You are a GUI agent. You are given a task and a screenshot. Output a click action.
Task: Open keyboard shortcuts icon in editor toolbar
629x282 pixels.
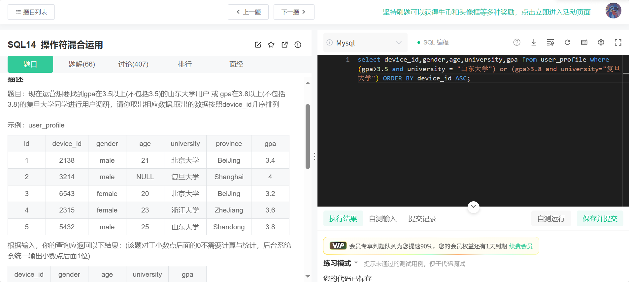pos(584,42)
